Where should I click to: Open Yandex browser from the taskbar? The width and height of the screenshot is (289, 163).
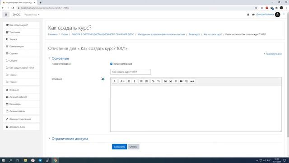[x=33, y=160]
